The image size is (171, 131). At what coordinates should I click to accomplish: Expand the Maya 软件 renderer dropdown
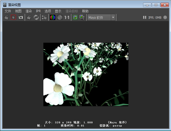(x=113, y=18)
